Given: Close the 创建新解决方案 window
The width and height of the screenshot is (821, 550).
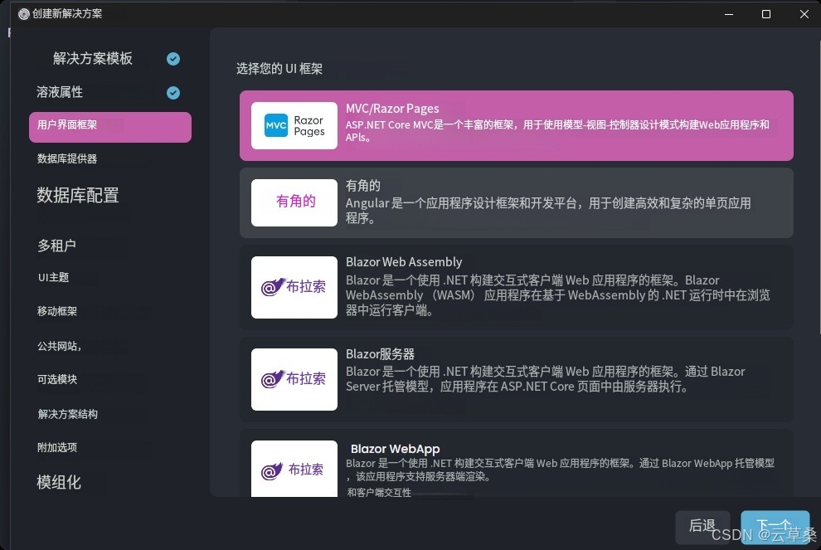Looking at the screenshot, I should tap(804, 14).
